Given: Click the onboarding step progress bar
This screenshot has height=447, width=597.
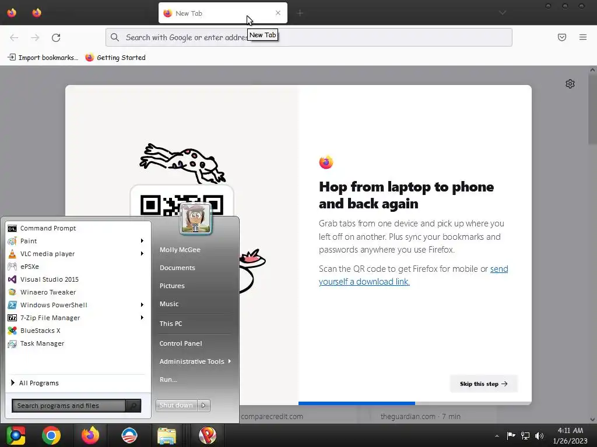Looking at the screenshot, I should coord(415,403).
